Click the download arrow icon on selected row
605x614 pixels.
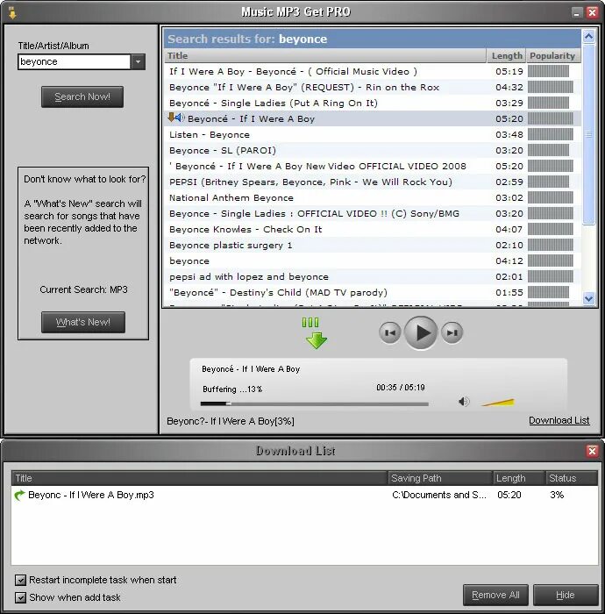[x=171, y=117]
